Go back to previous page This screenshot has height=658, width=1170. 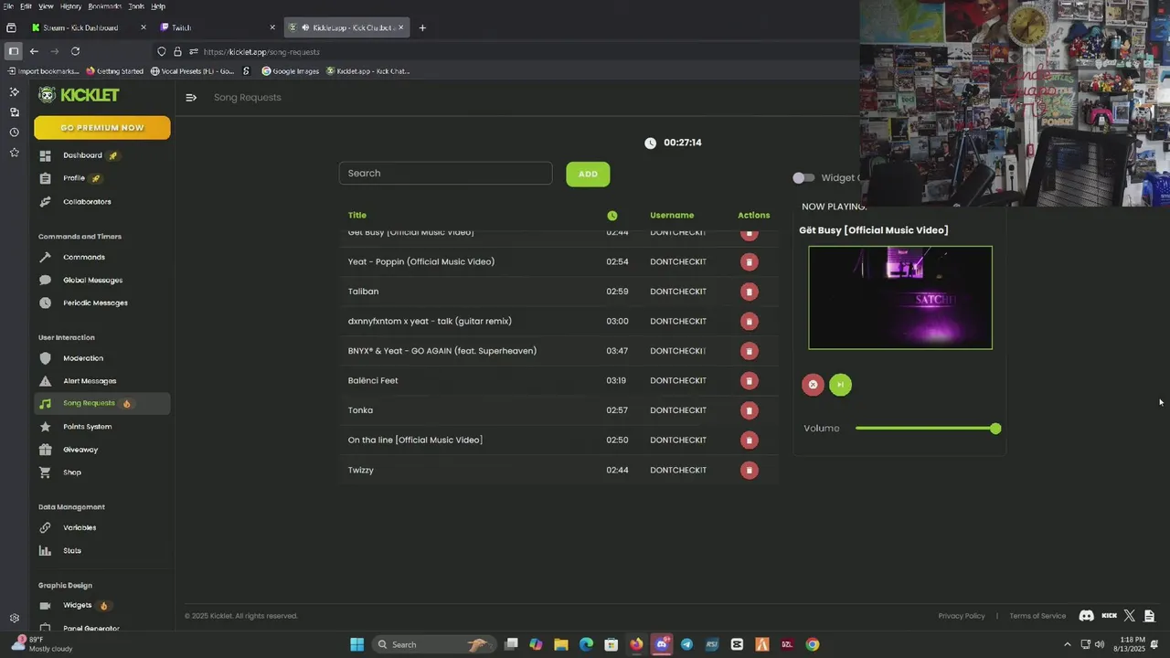click(34, 52)
